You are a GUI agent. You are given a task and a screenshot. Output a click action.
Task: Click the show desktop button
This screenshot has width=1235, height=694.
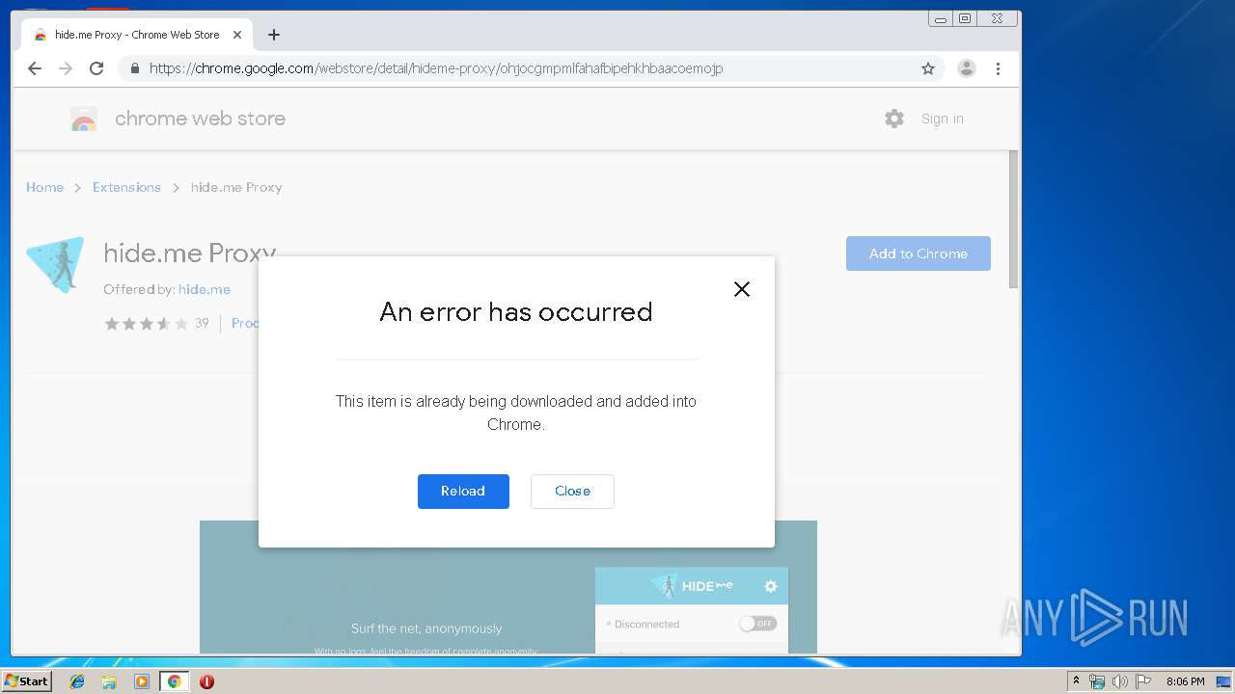[1223, 681]
